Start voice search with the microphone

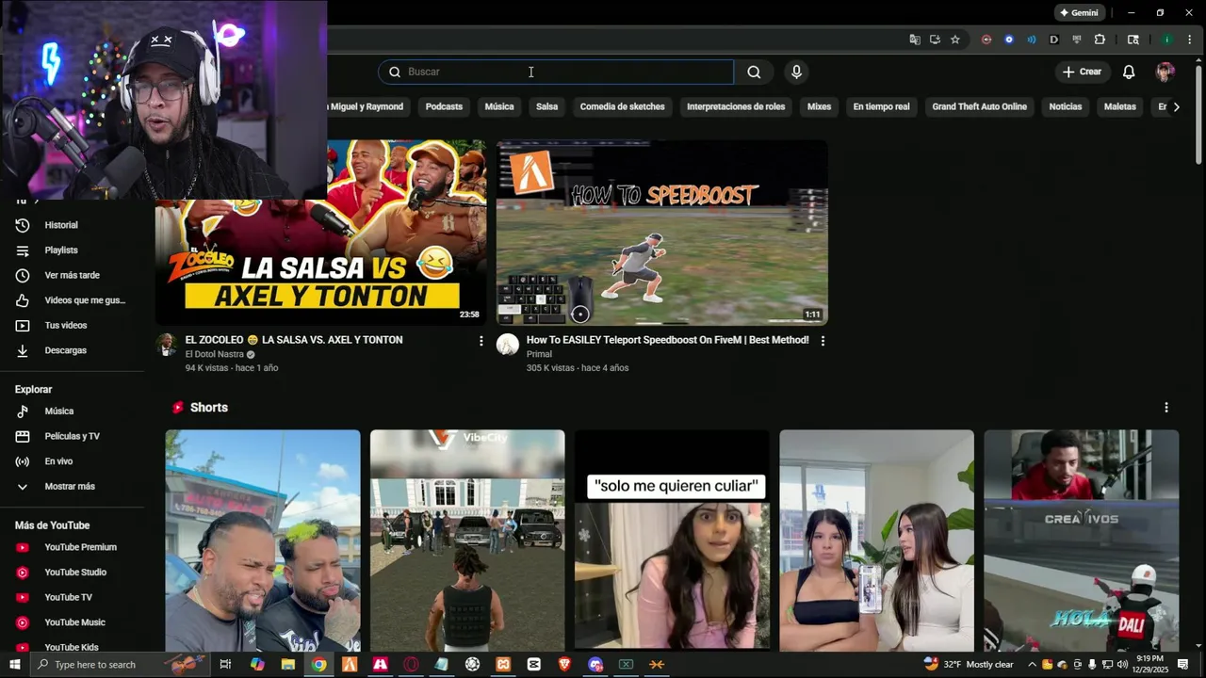point(796,72)
